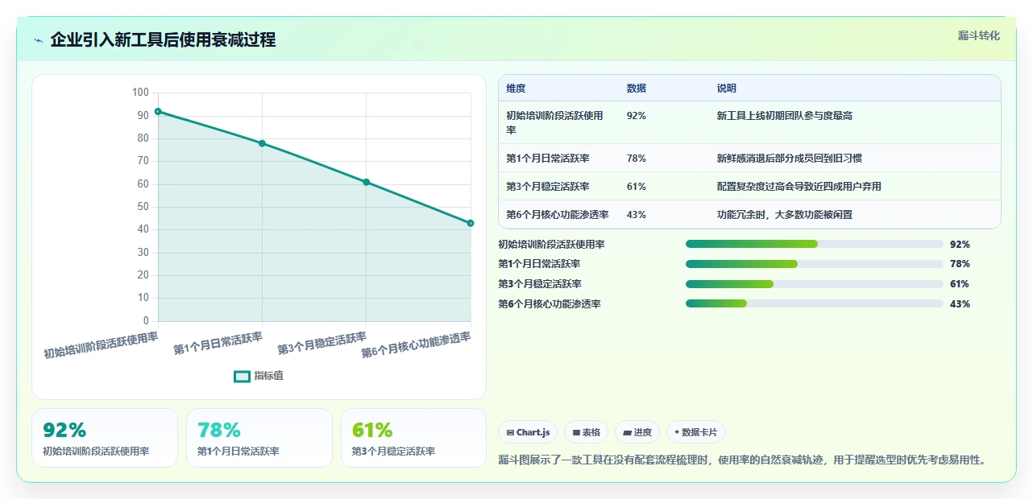The height and width of the screenshot is (499, 1033).
Task: Open the 78% 第1个月日常活跃率 card
Action: tap(259, 438)
